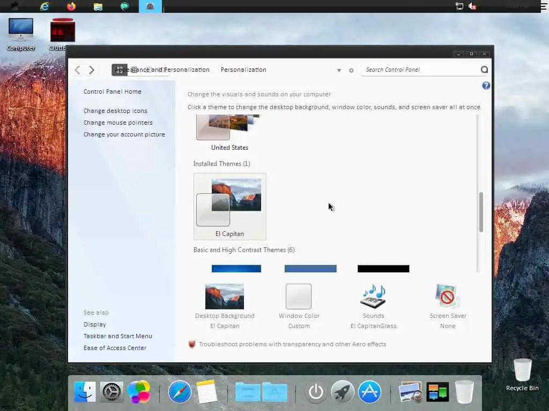Viewport: 549px width, 411px height.
Task: Open Ease of Access Center link
Action: (x=115, y=348)
